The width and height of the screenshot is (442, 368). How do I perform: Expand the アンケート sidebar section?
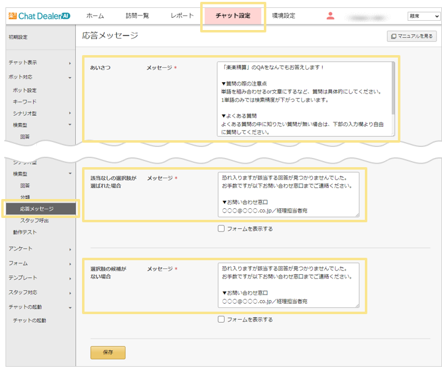click(x=37, y=249)
